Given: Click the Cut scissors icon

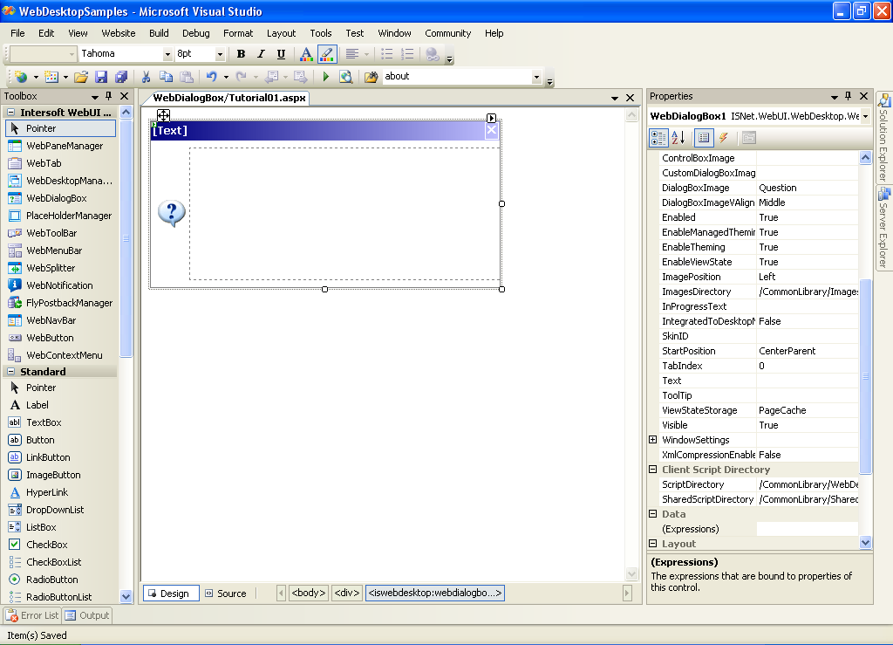Looking at the screenshot, I should tap(146, 77).
